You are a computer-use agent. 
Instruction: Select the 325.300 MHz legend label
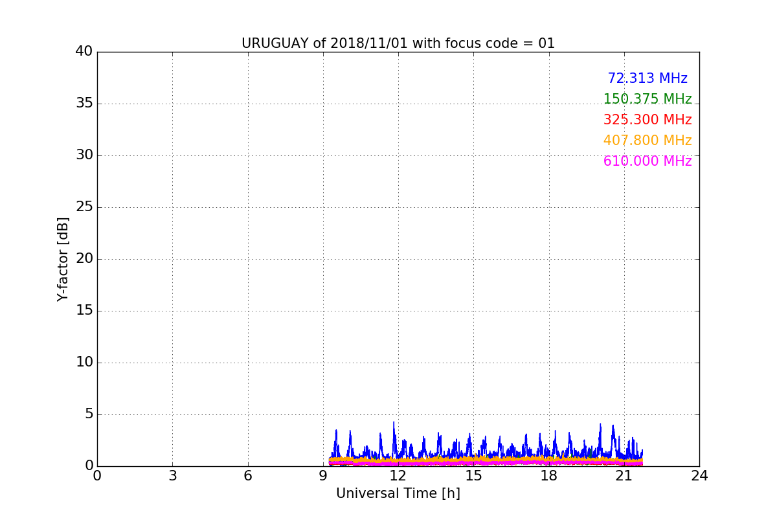(647, 120)
